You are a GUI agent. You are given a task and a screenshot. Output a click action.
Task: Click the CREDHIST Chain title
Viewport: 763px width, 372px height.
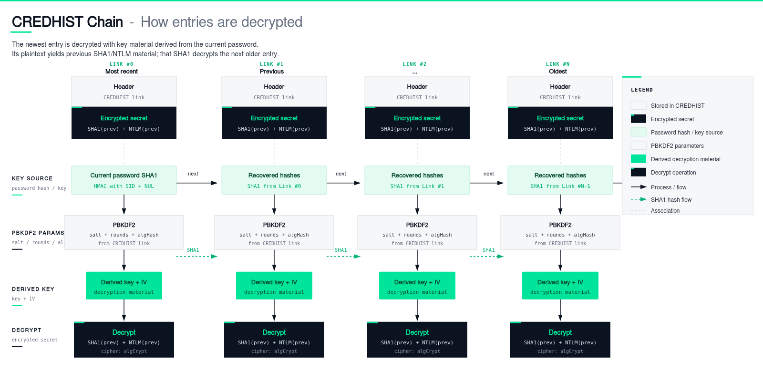pos(67,22)
